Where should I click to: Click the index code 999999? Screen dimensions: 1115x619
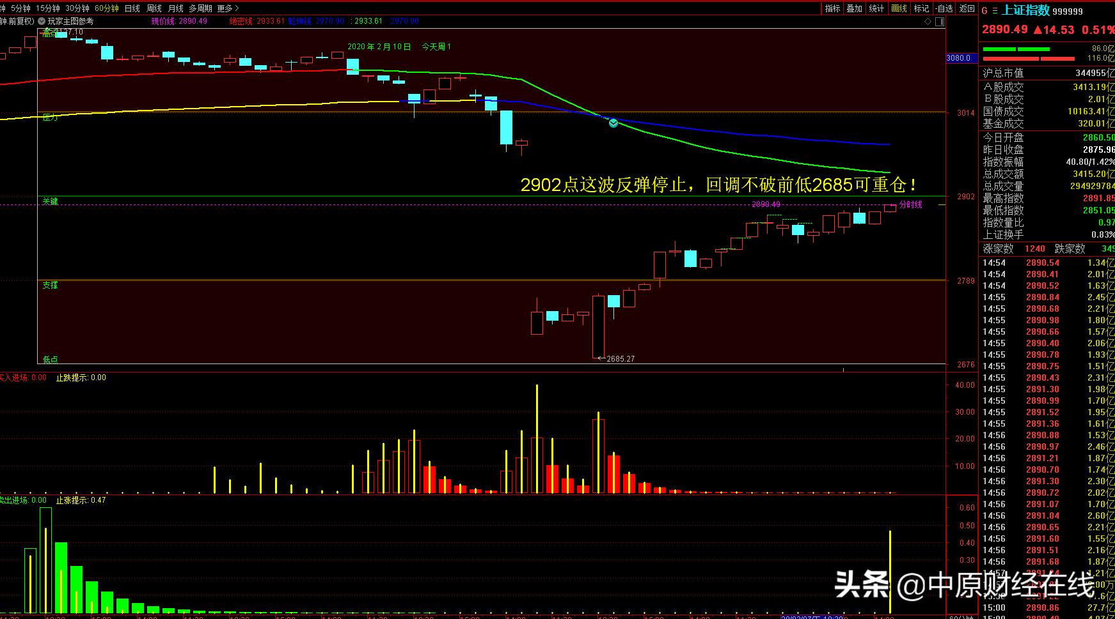(x=1068, y=11)
